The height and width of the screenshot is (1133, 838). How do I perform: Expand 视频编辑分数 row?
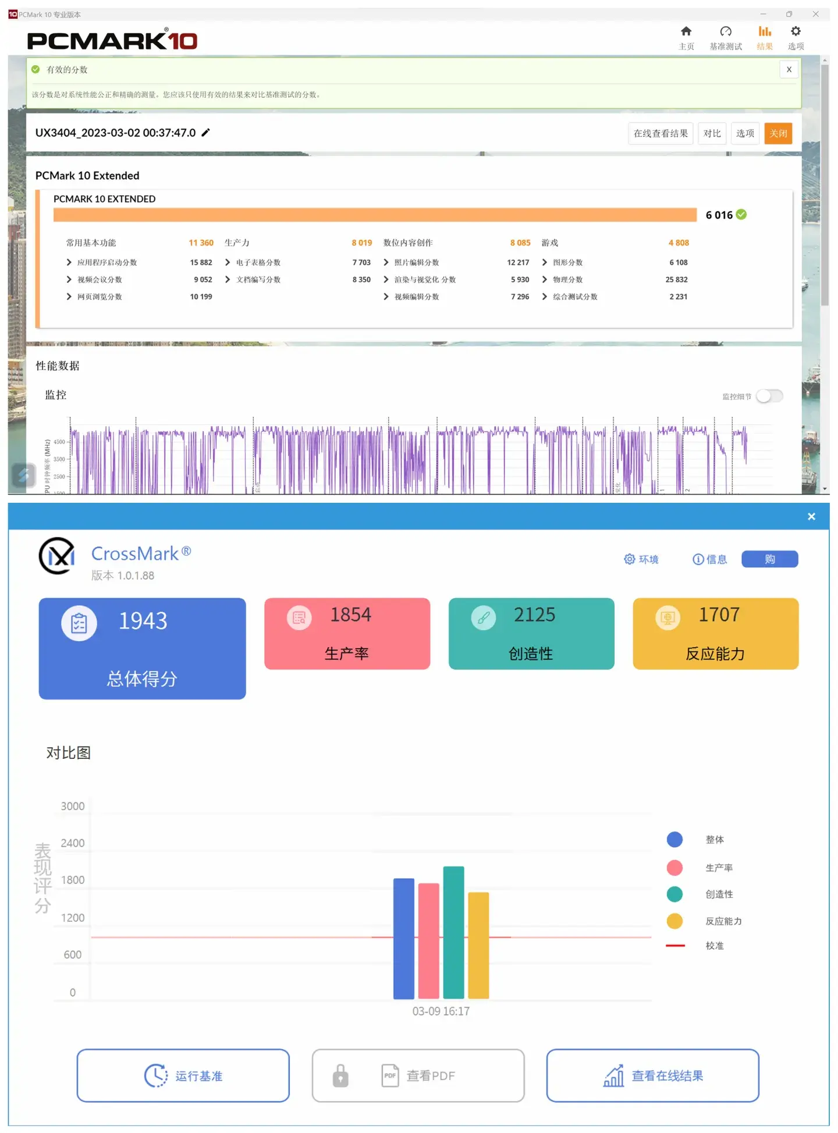(x=386, y=297)
